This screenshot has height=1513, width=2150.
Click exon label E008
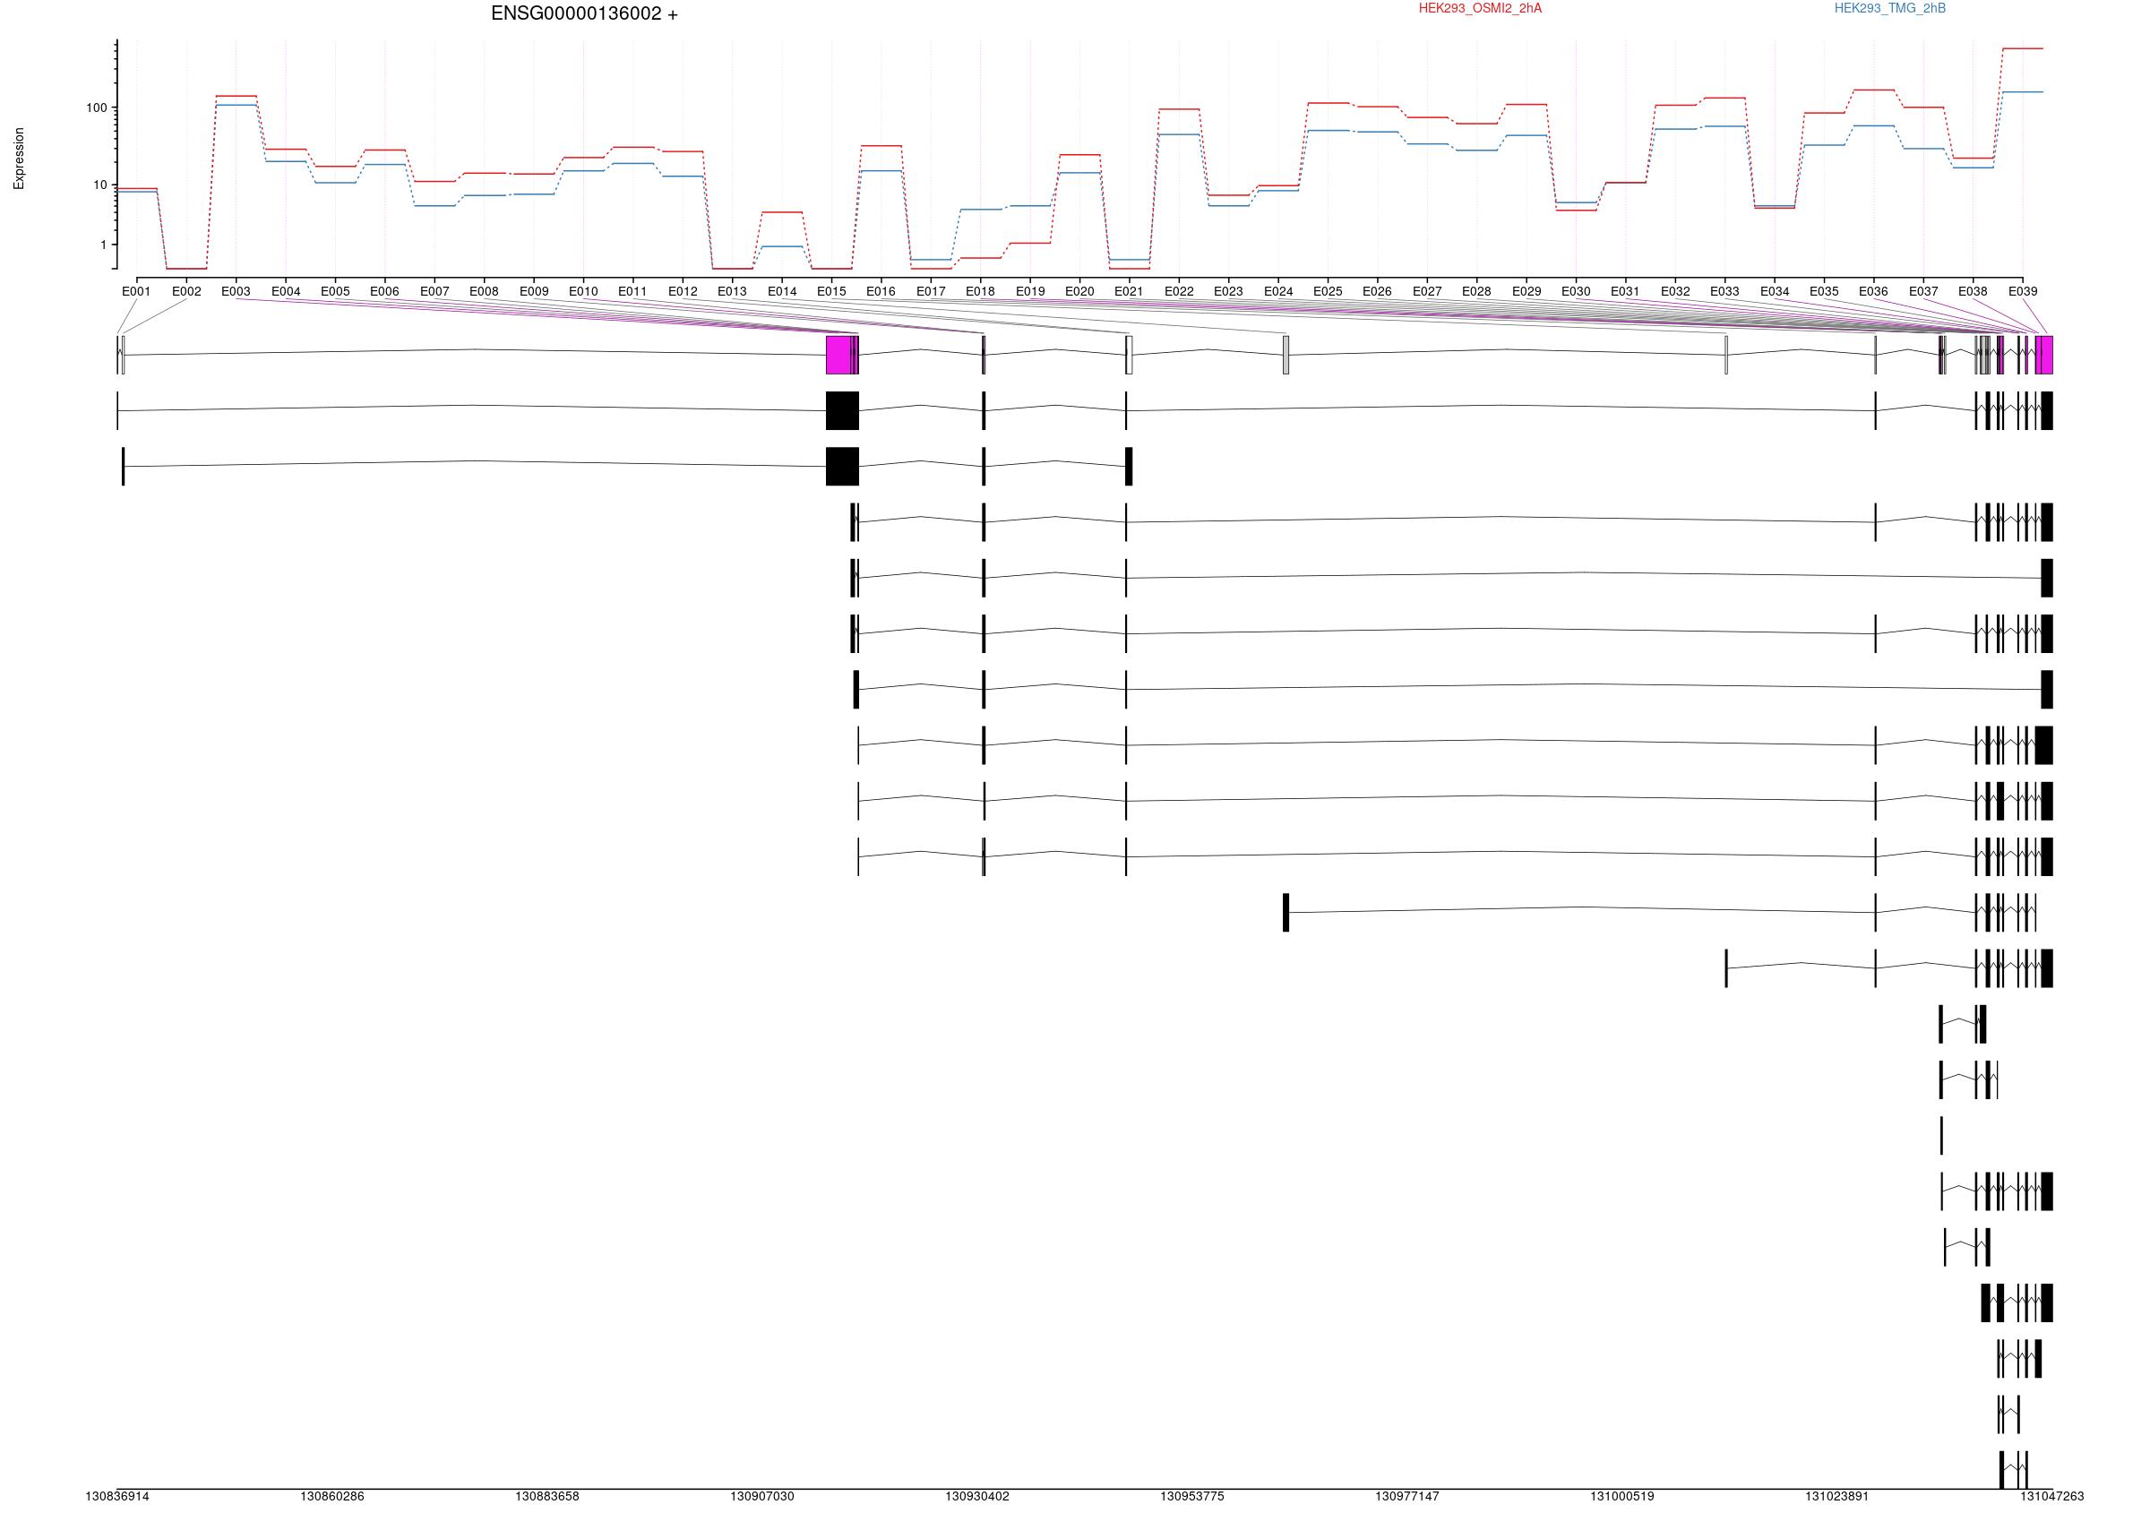pos(484,291)
